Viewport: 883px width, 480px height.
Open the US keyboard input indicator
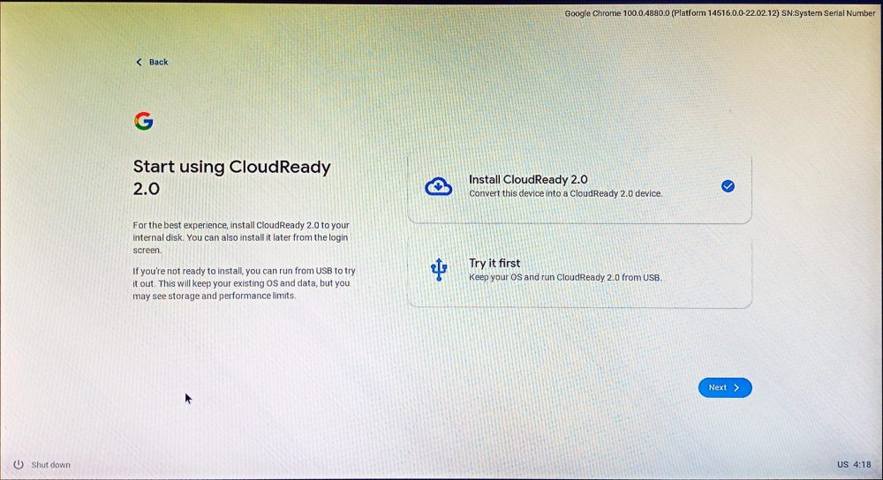842,465
